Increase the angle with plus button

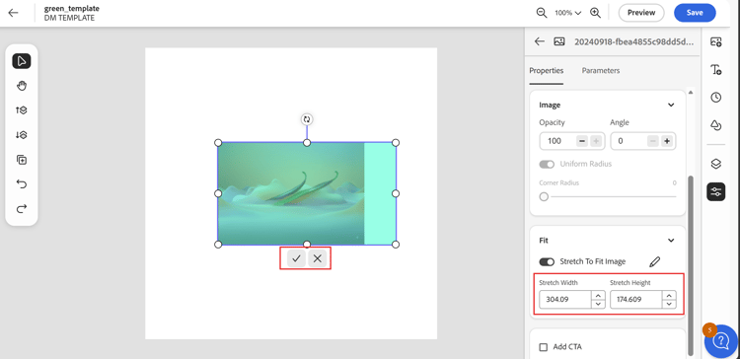point(666,141)
